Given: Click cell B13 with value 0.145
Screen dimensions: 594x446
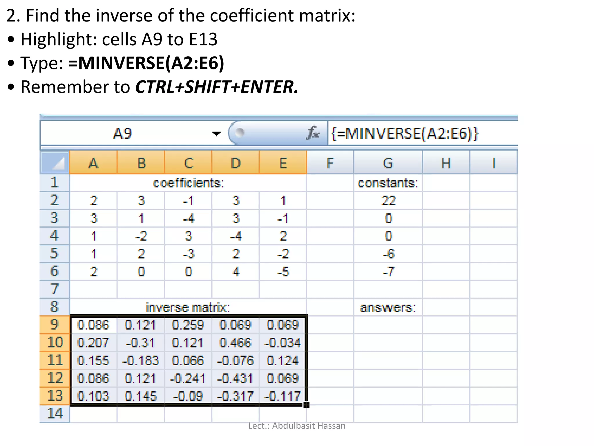Looking at the screenshot, I should click(x=141, y=396).
